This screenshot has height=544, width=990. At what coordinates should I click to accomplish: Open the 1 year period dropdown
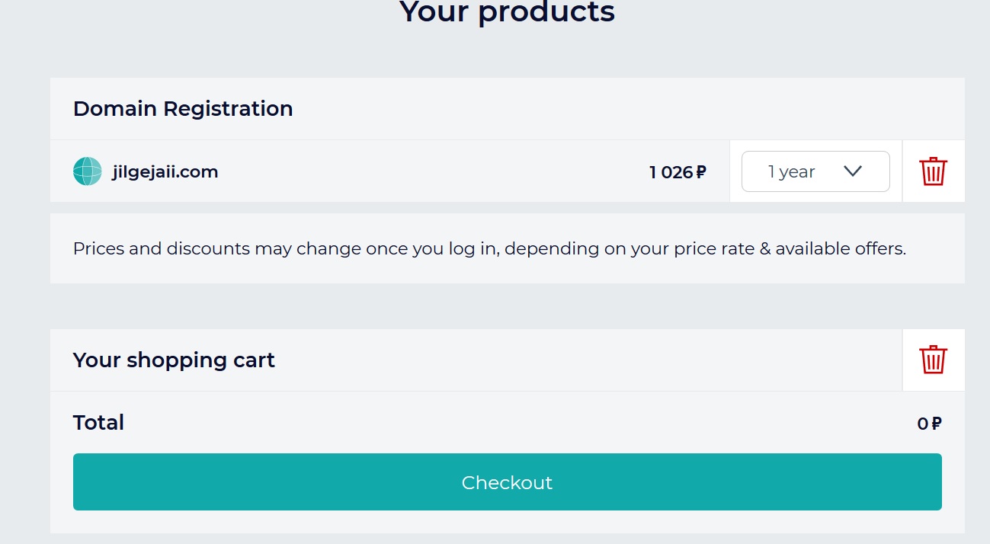(x=815, y=171)
